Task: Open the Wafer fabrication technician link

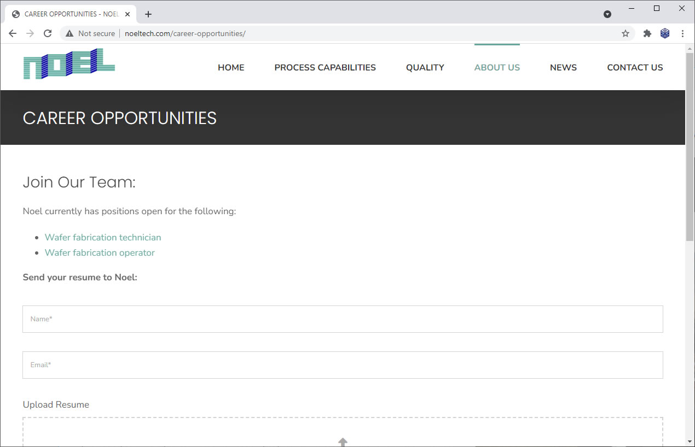Action: click(x=103, y=237)
